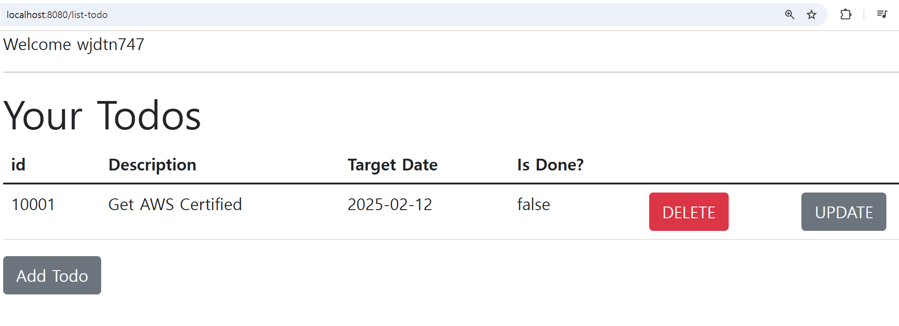
Task: Click the Welcome wjdtn747 text
Action: tap(74, 44)
